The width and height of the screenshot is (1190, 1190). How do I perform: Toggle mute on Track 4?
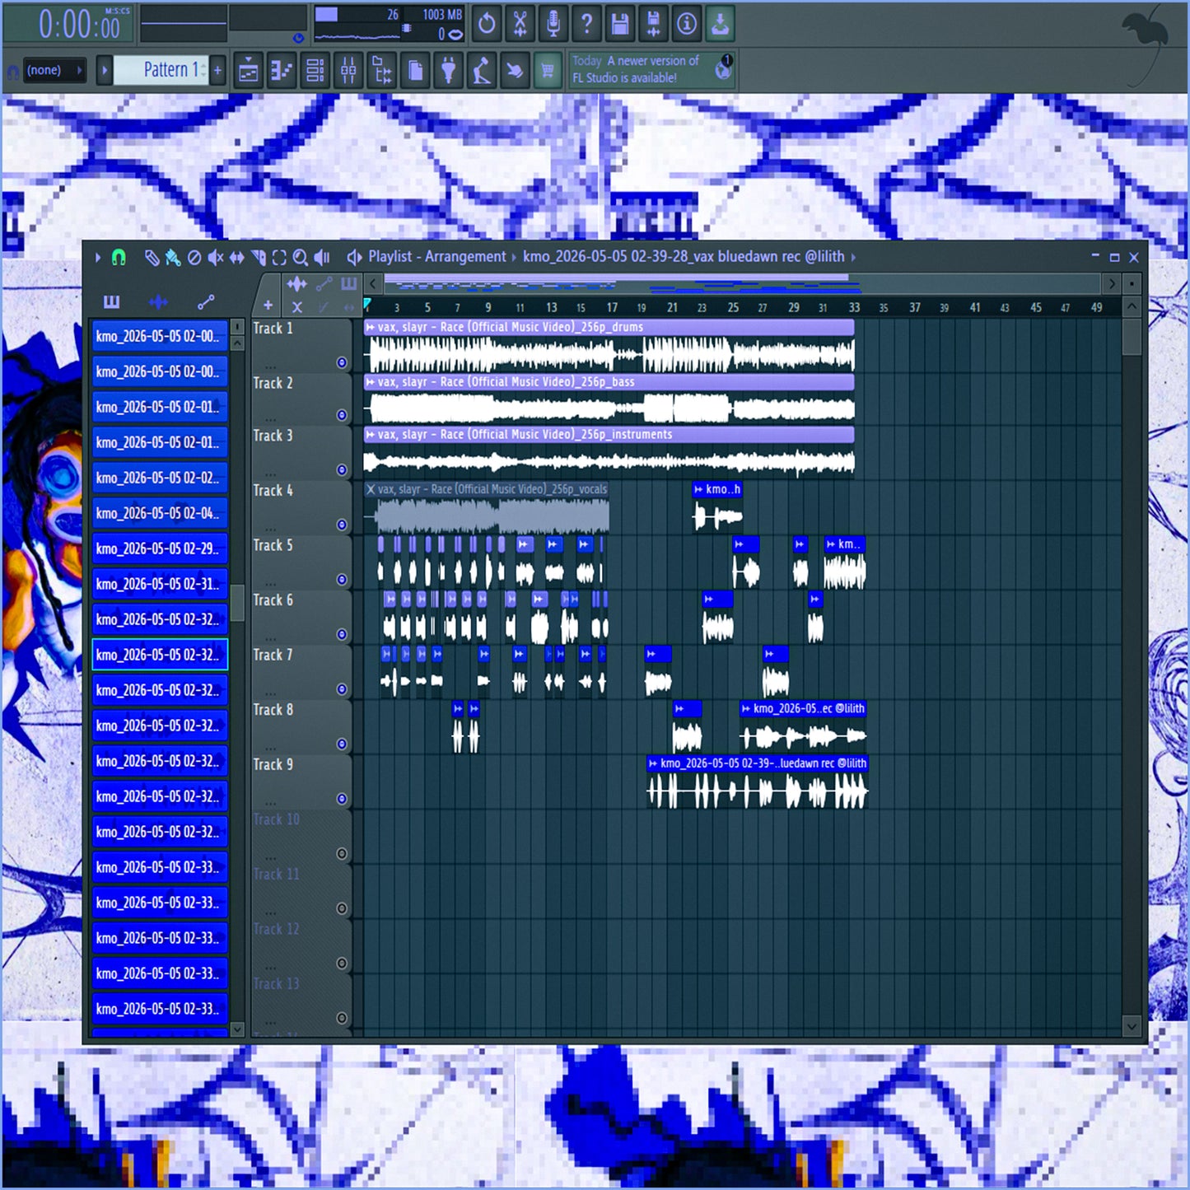coord(342,525)
